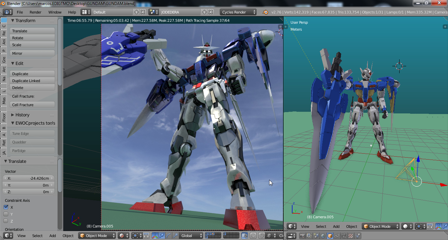
Task: Click the Translate button in Transform panel
Action: [x=32, y=31]
